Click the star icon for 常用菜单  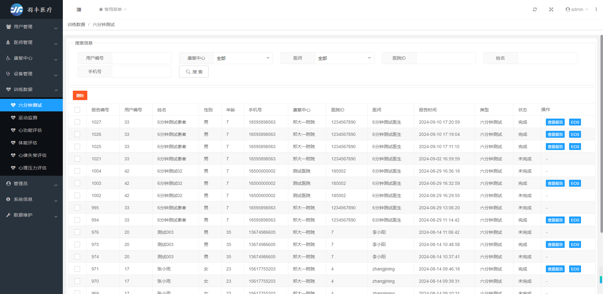tap(101, 9)
